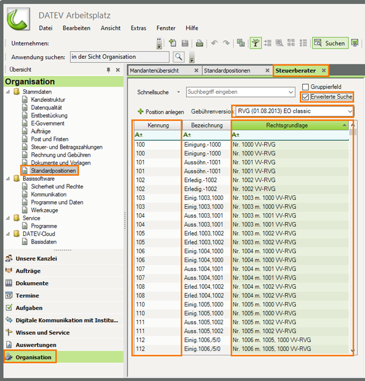Click the save disk icon
The image size is (365, 381).
184,43
